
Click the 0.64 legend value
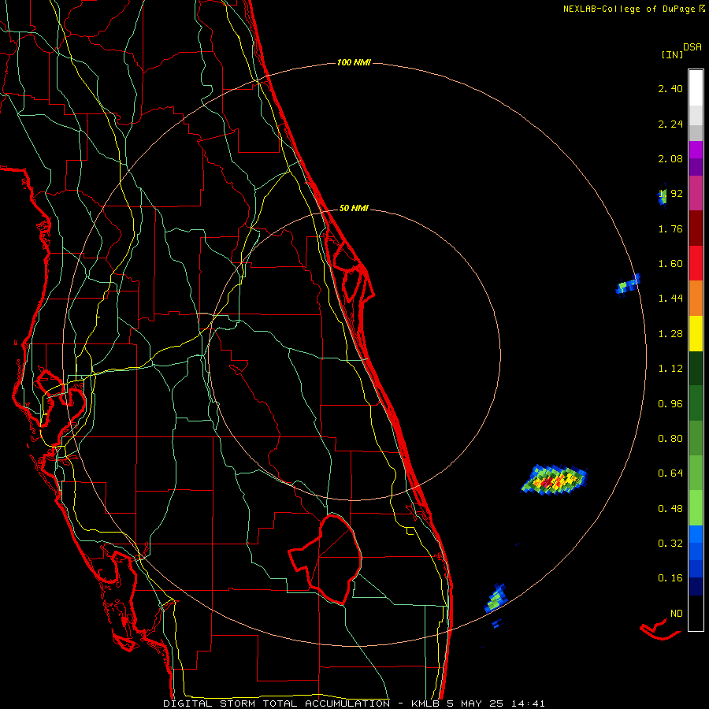(x=670, y=473)
